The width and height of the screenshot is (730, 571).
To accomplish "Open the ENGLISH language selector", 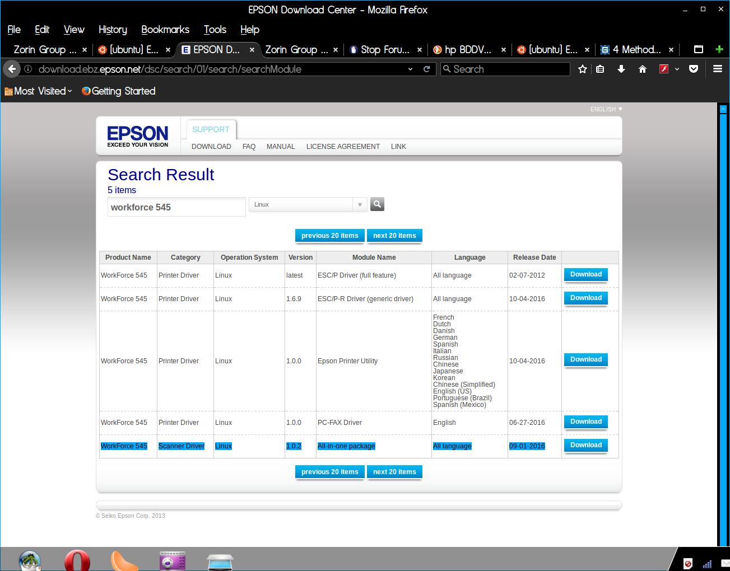I will coord(606,109).
